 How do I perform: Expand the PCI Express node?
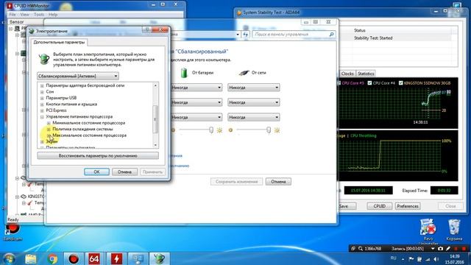[x=42, y=110]
